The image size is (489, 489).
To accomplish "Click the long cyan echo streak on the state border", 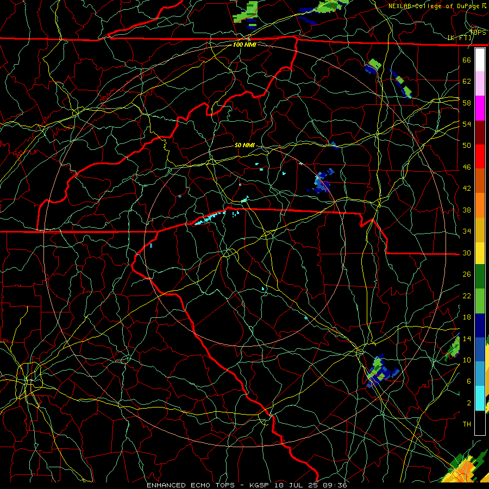I will click(210, 218).
